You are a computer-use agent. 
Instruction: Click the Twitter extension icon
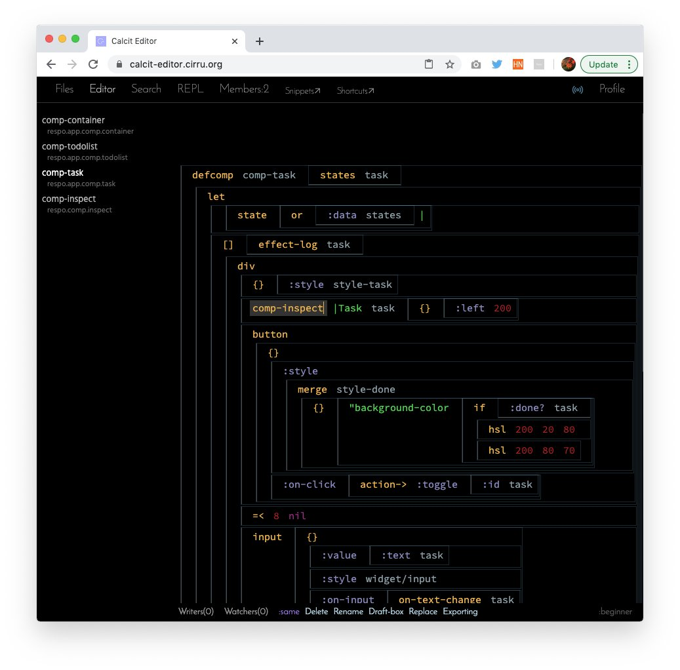(x=497, y=64)
